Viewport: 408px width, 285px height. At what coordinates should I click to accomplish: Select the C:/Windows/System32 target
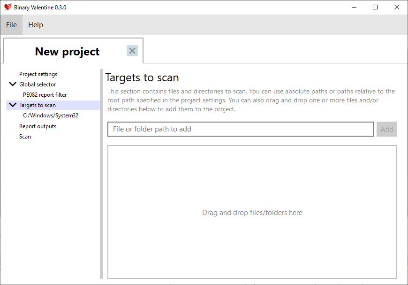pos(51,116)
